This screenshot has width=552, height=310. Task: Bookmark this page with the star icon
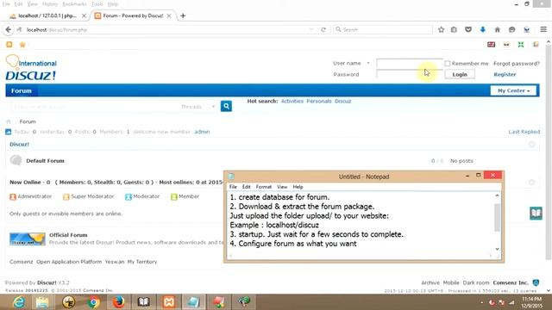[441, 30]
